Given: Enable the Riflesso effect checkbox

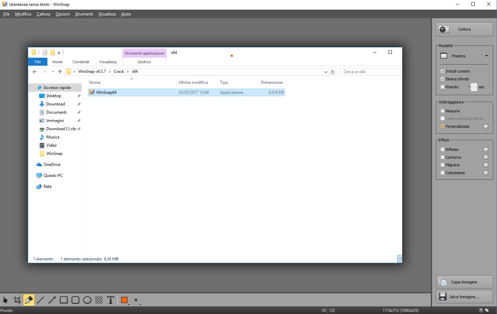Looking at the screenshot, I should pos(442,149).
